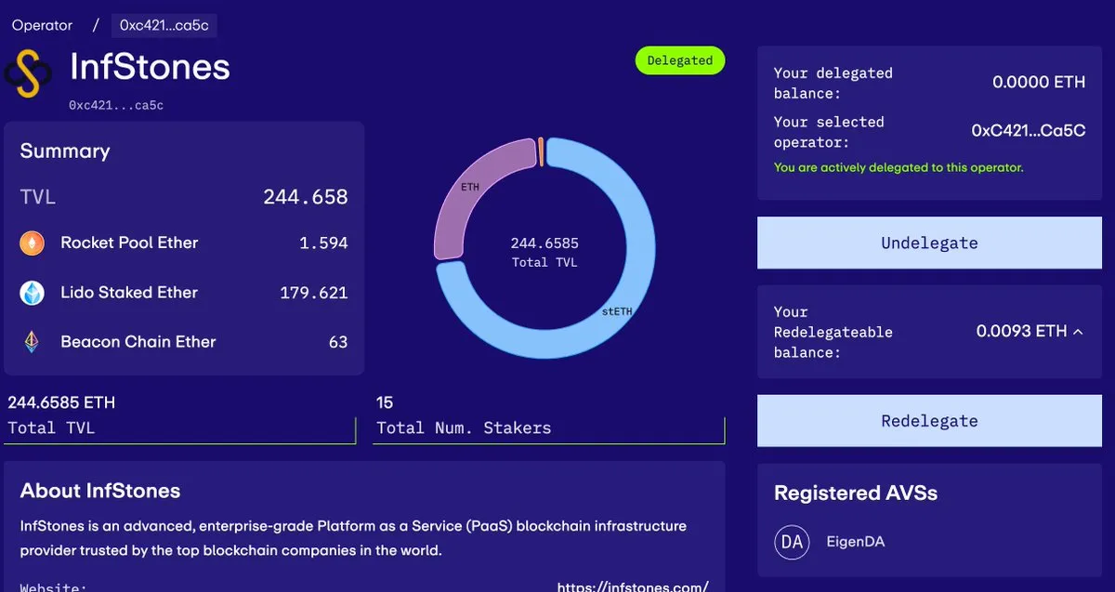
Task: Click the EigenDA circular DA icon
Action: (792, 542)
